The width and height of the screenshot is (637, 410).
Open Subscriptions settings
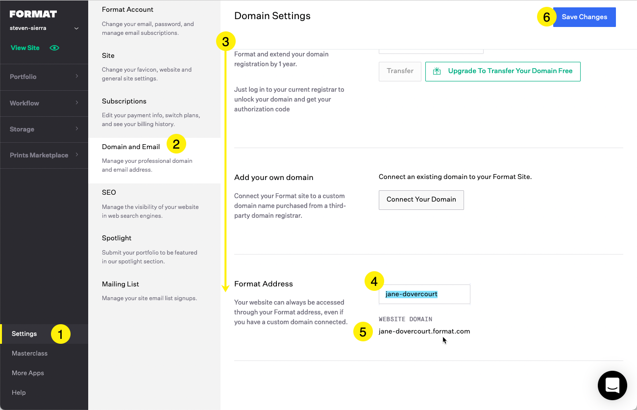pyautogui.click(x=124, y=101)
